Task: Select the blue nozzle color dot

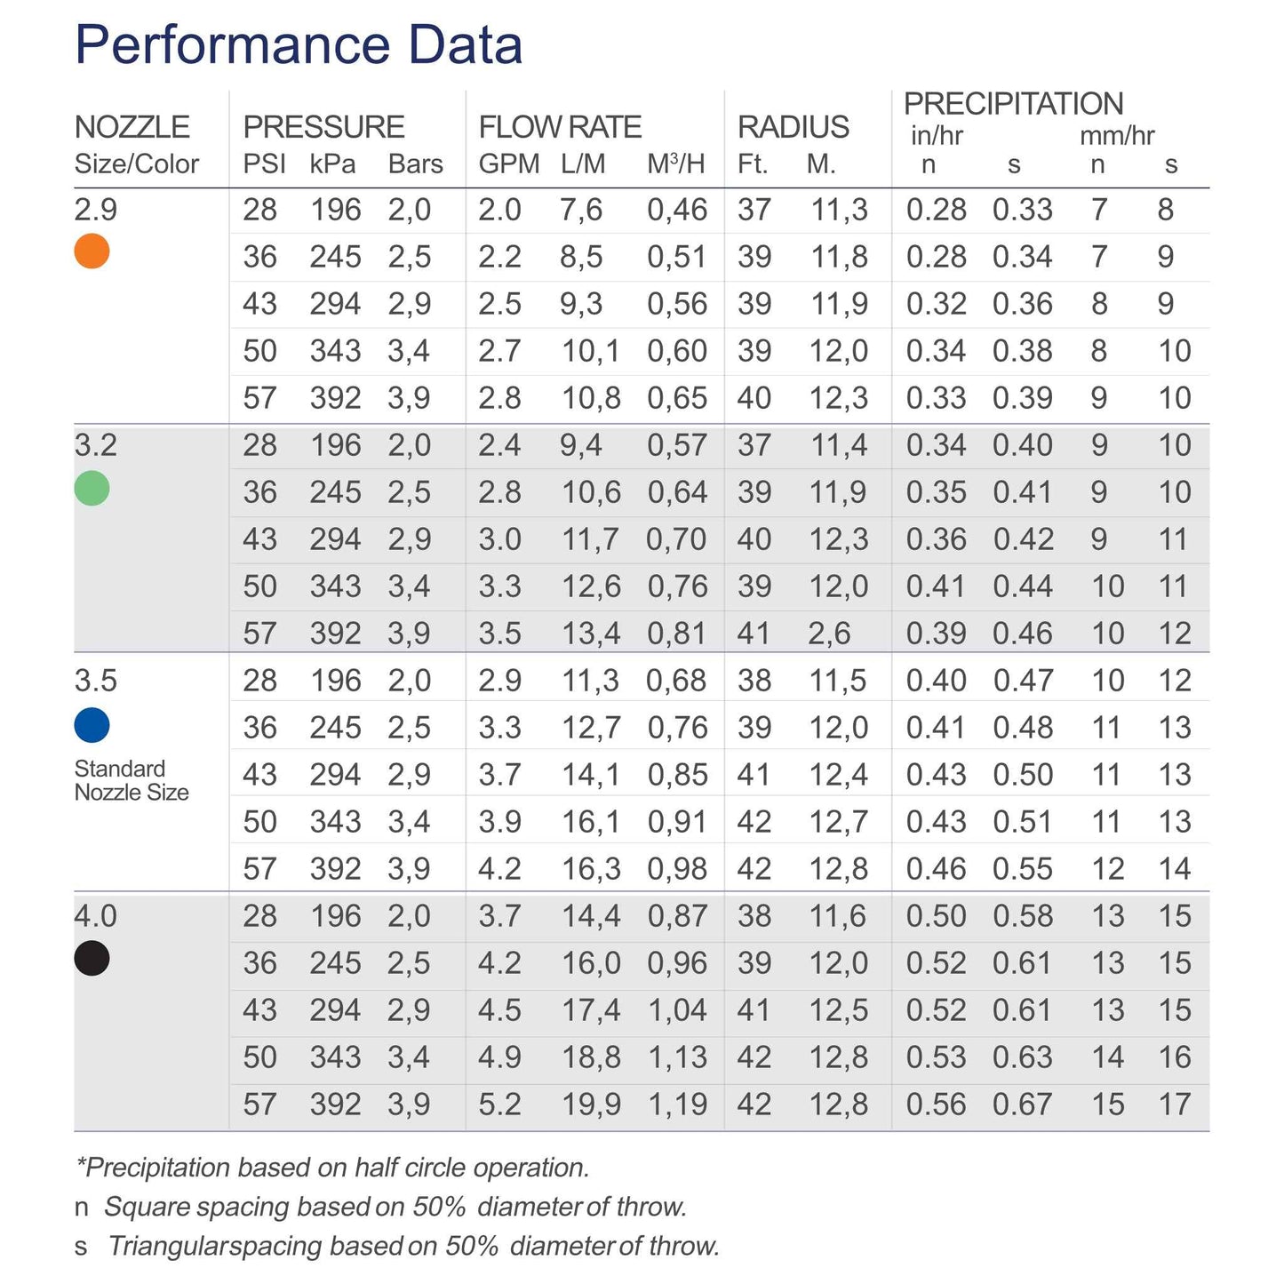Action: tap(92, 725)
